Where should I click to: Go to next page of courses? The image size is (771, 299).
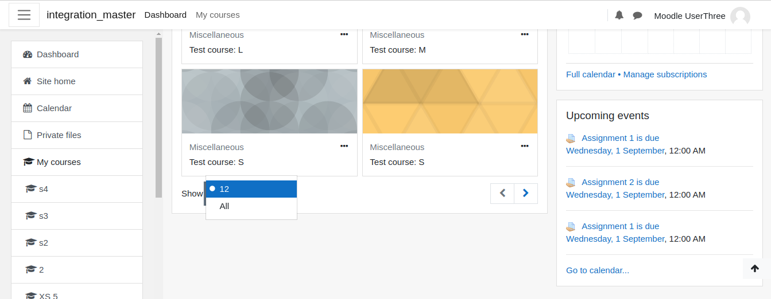click(x=526, y=194)
